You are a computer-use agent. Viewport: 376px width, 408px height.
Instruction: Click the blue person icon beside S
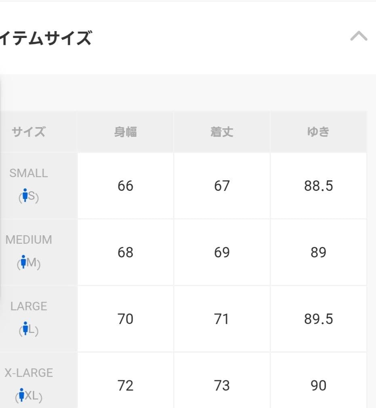click(x=25, y=195)
